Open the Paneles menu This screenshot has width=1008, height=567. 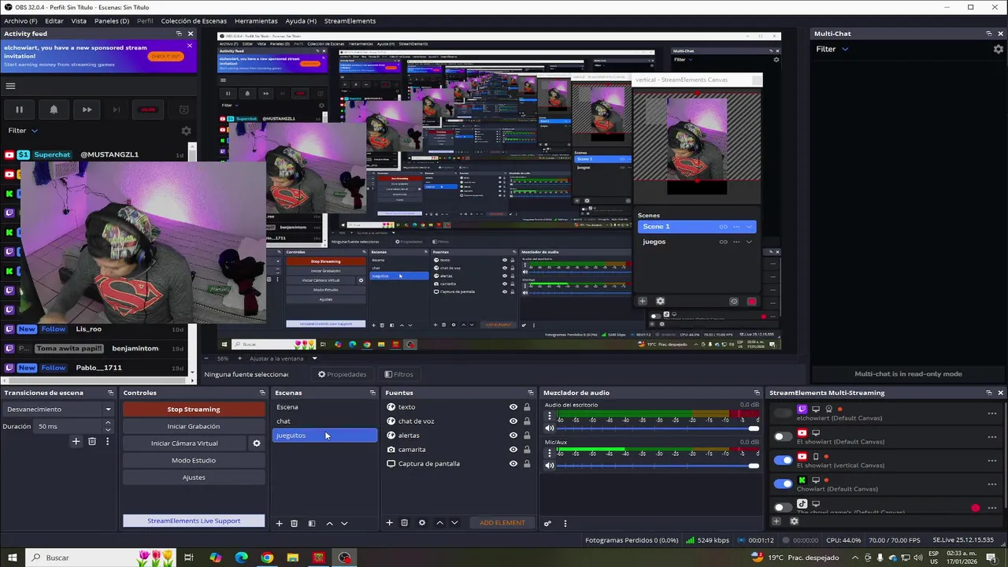coord(112,20)
